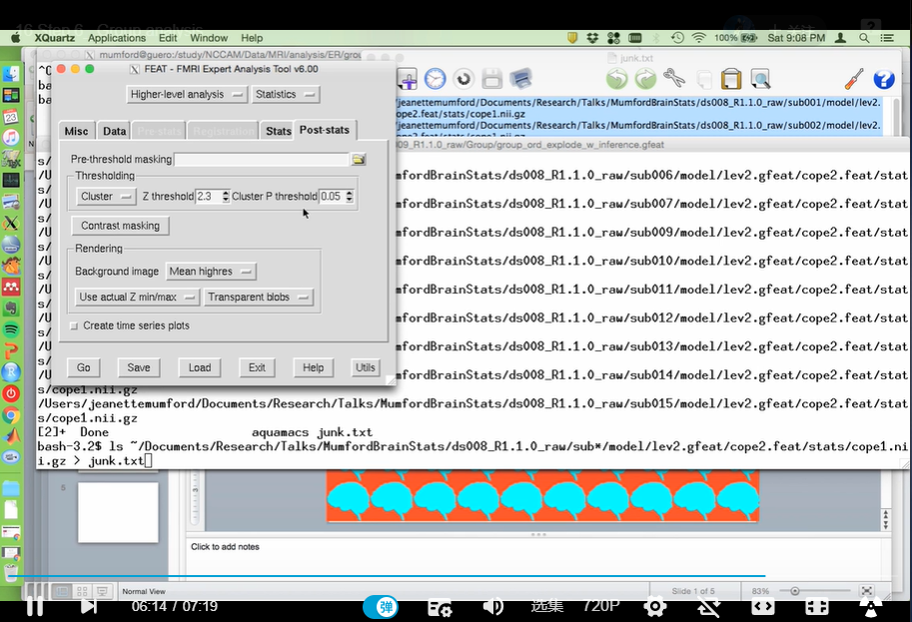Image resolution: width=912 pixels, height=622 pixels.
Task: Open Mendeley red icon in the dock
Action: [x=11, y=287]
